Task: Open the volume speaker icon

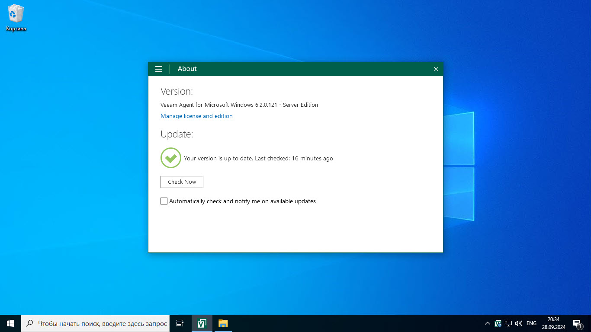Action: pos(519,323)
